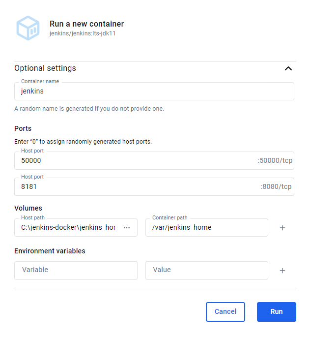This screenshot has width=310, height=337.
Task: Click the 'Volumes' section heading
Action: click(28, 208)
